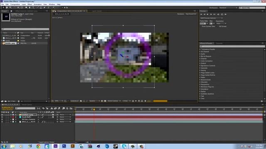Create new composition in Project panel
This screenshot has width=266, height=149.
coord(9,101)
